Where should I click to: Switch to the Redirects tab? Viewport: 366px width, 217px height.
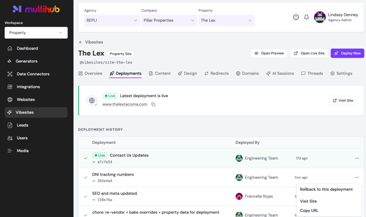[x=216, y=74]
